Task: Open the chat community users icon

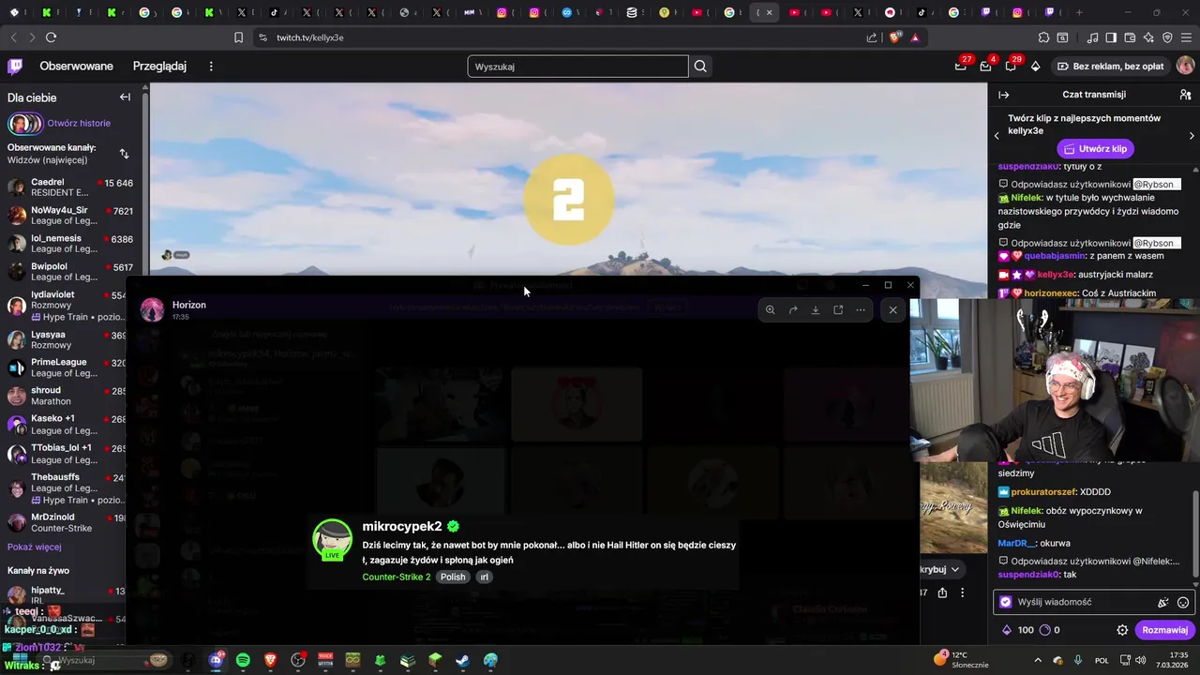Action: tap(1185, 95)
